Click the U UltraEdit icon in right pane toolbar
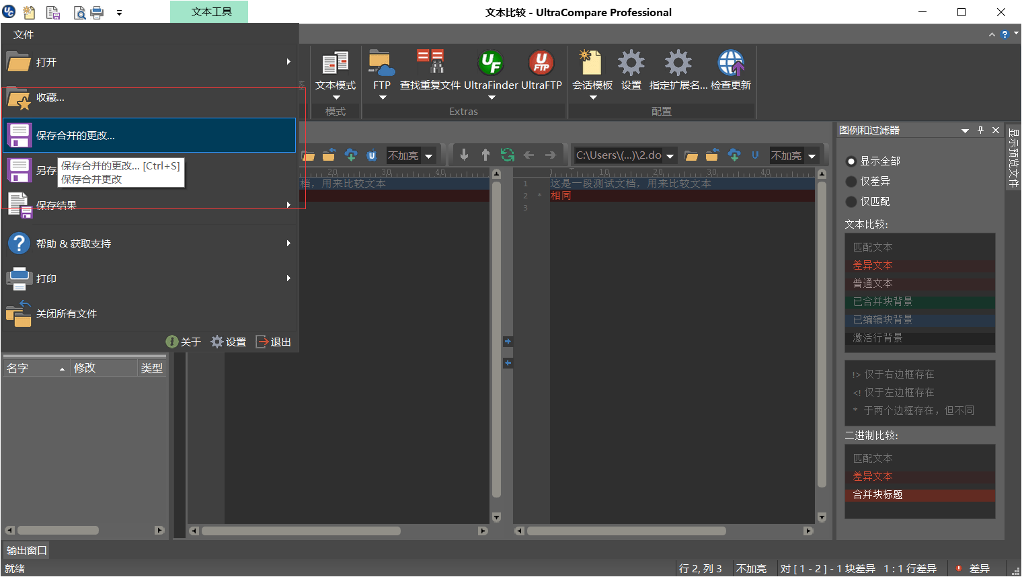1022x577 pixels. (755, 155)
